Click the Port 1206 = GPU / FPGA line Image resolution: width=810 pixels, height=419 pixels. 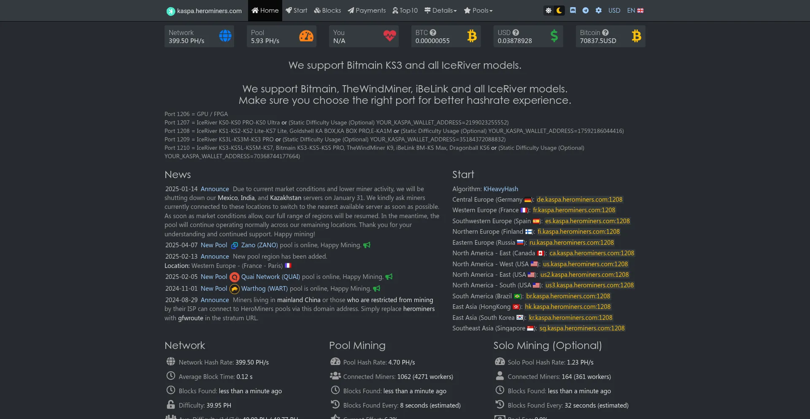point(196,114)
